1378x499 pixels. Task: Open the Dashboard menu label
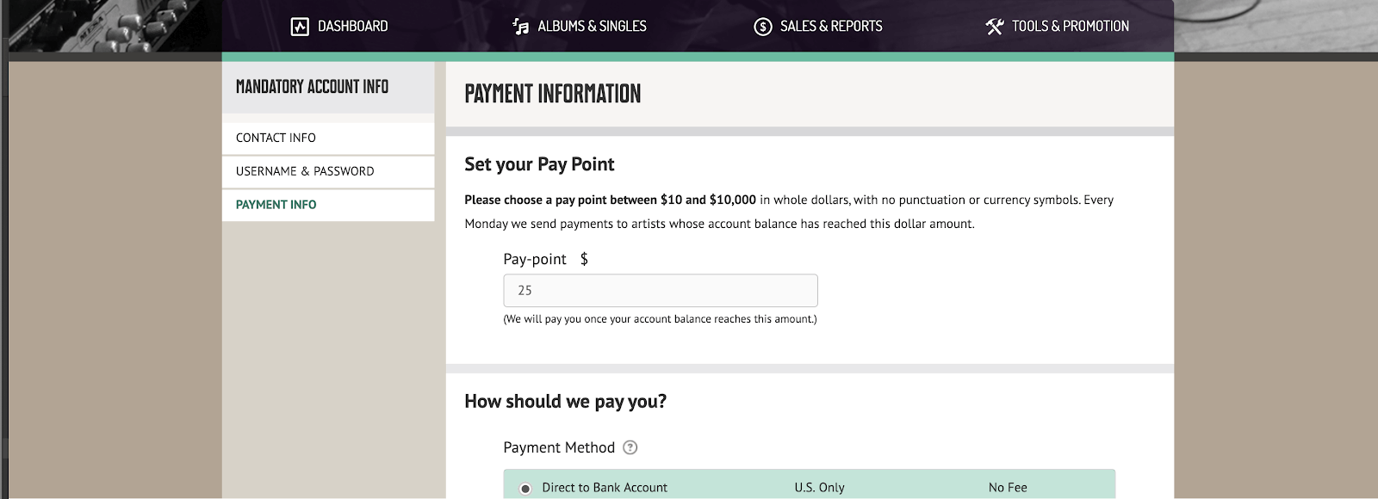point(352,27)
